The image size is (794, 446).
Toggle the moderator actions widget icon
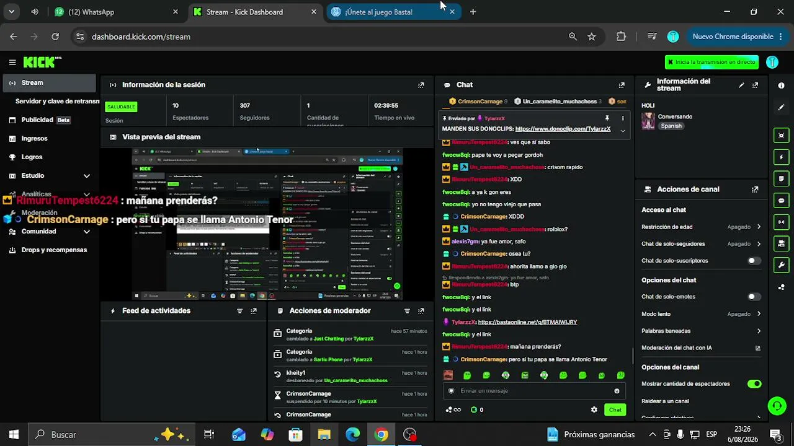(781, 179)
